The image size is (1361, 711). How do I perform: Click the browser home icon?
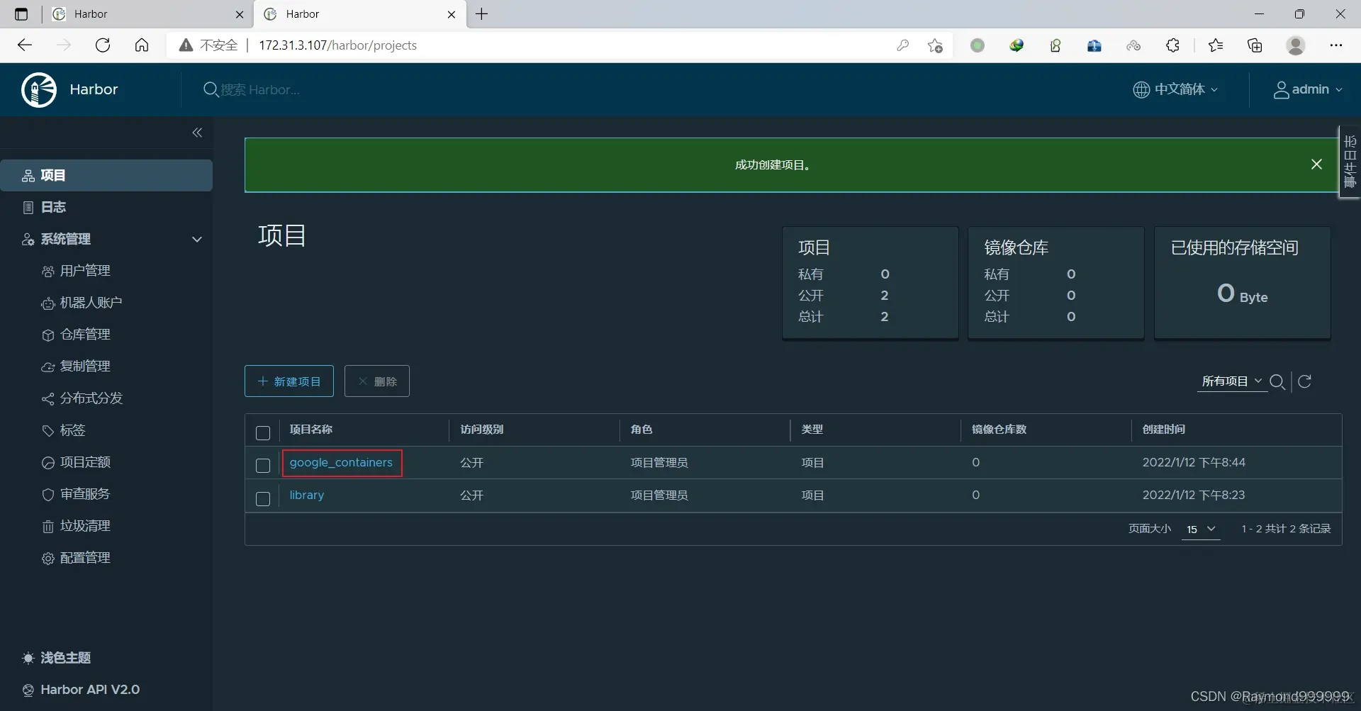(142, 45)
